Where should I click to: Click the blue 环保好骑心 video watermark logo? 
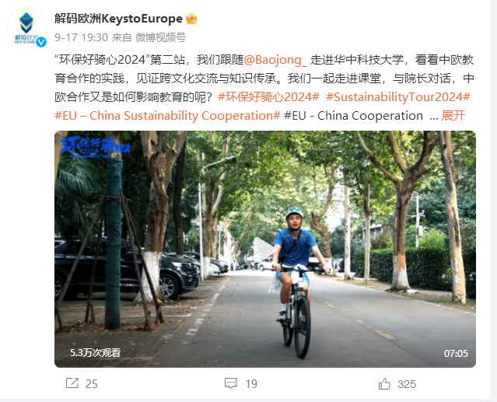[x=95, y=147]
